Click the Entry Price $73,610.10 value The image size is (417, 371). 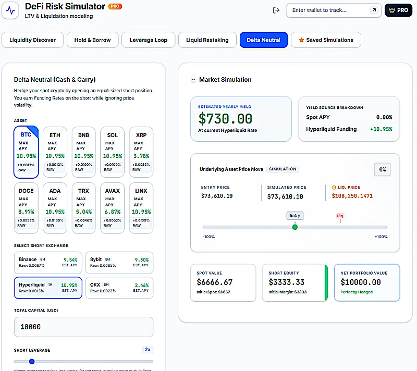[x=217, y=196]
